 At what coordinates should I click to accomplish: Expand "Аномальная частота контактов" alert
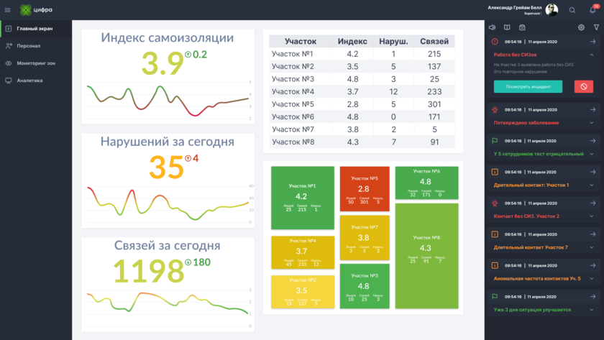point(592,278)
